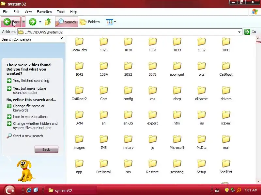Choose Yes, finished searching
This screenshot has width=261, height=195.
tap(28, 81)
